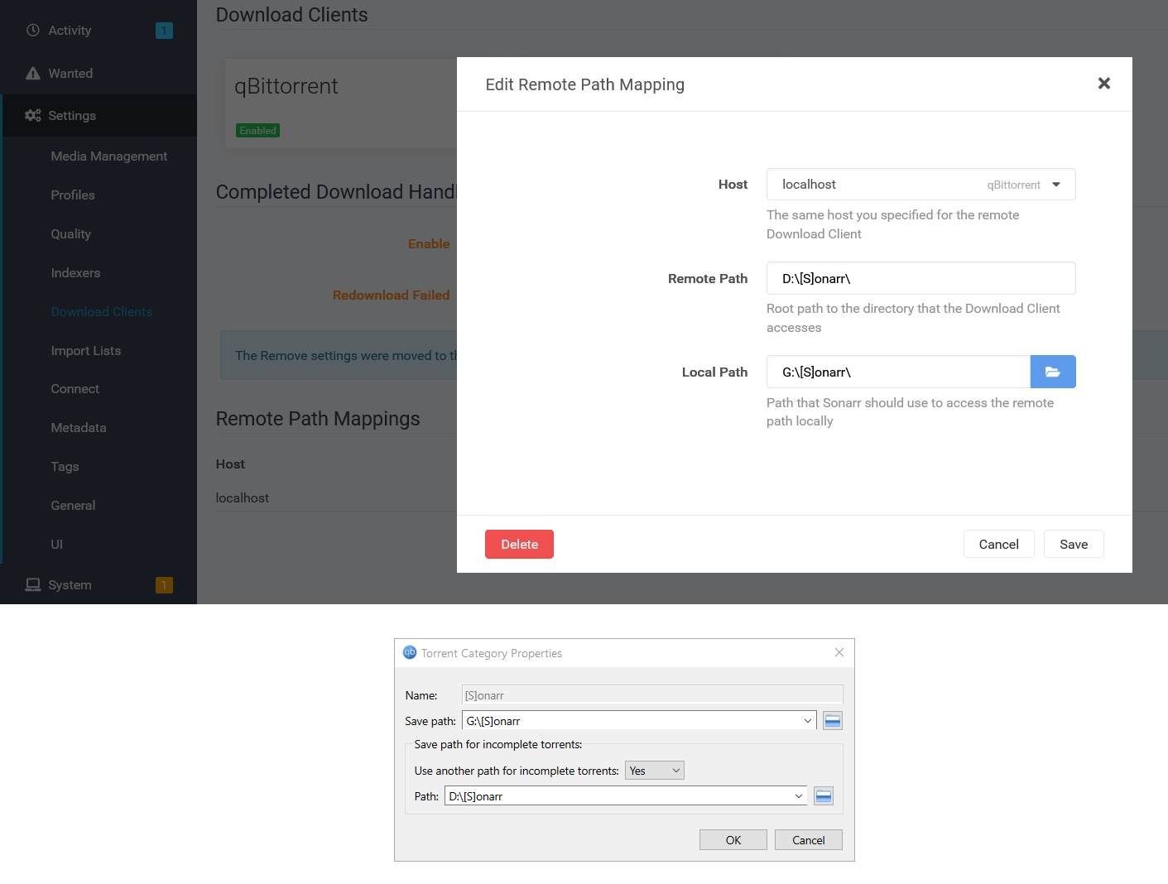The image size is (1168, 884).
Task: Click OK in Torrent Category Properties
Action: (733, 840)
